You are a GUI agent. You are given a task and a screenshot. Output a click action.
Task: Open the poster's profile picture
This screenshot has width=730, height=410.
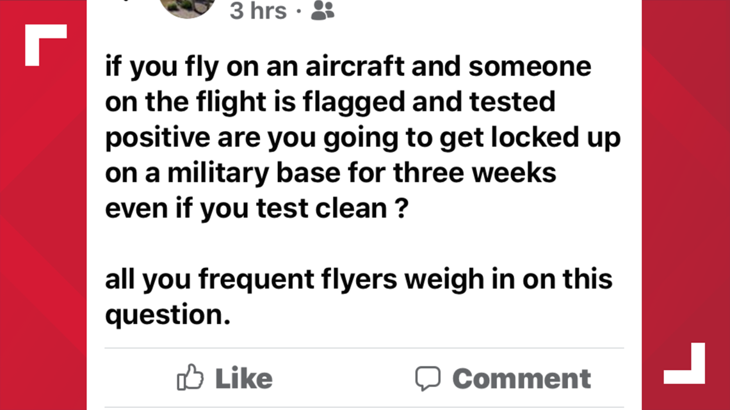coord(188,8)
